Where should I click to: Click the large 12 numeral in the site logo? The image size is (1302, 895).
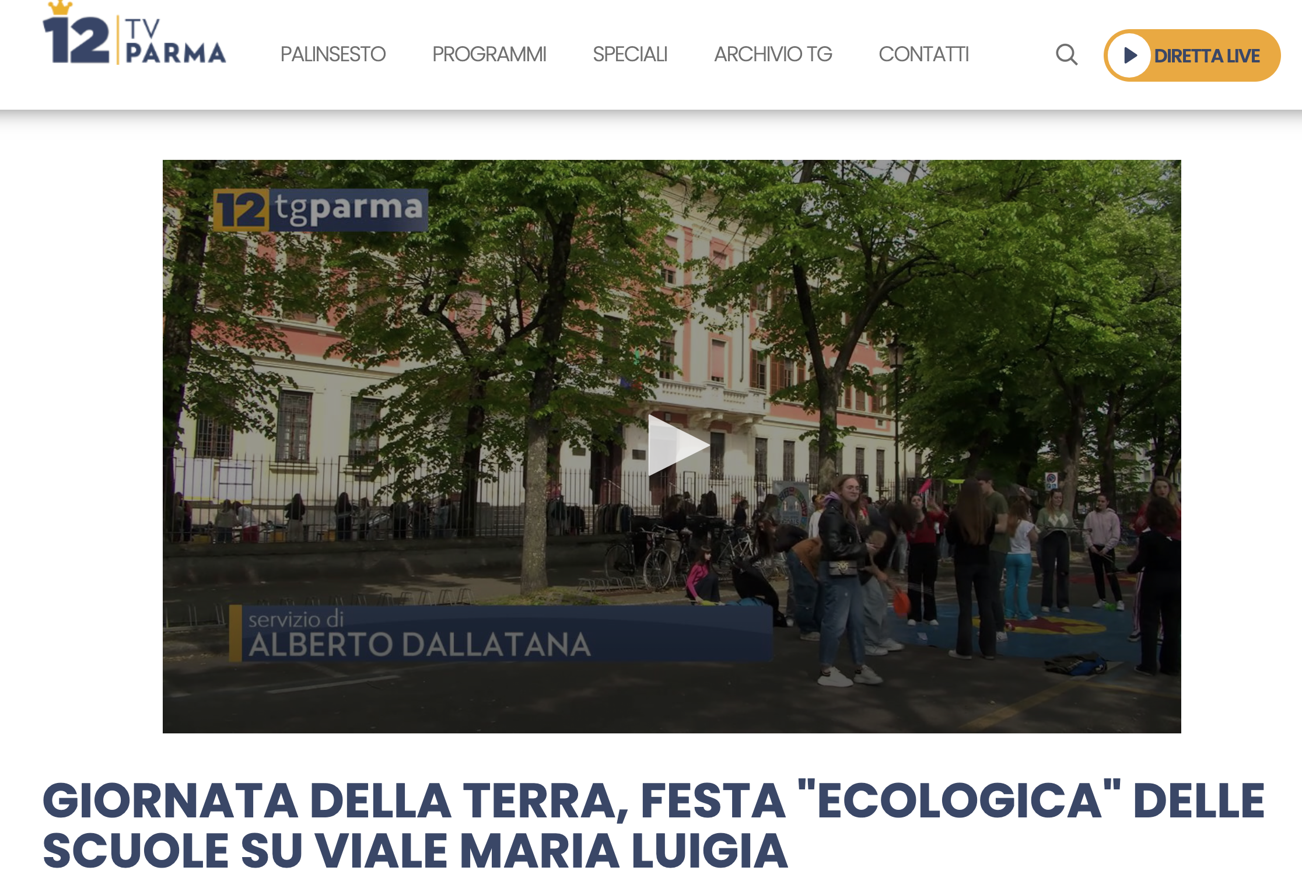(x=76, y=40)
